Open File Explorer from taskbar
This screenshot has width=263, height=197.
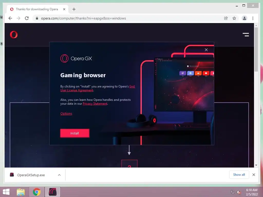coord(21,192)
